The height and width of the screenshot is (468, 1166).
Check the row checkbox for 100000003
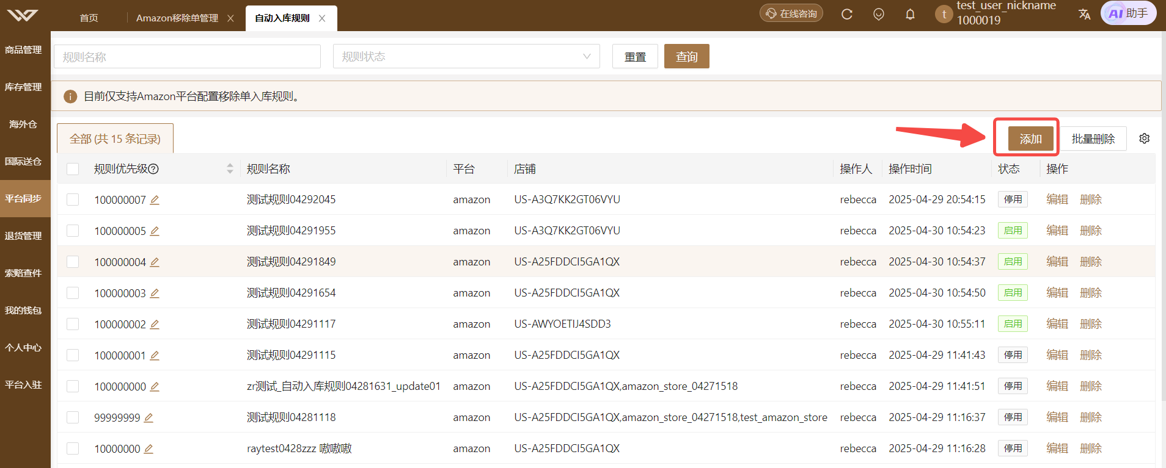(x=73, y=293)
